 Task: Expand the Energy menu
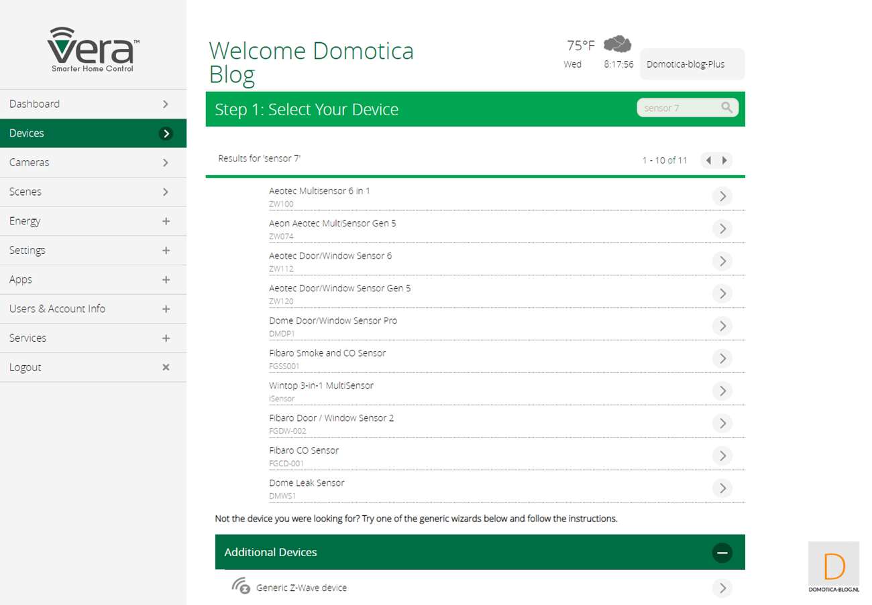[166, 221]
